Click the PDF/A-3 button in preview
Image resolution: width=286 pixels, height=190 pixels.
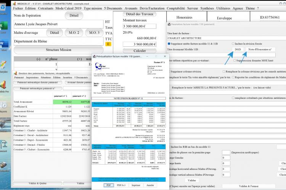click(121, 185)
